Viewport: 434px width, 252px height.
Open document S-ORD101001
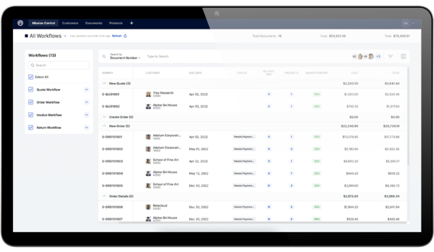click(x=112, y=137)
